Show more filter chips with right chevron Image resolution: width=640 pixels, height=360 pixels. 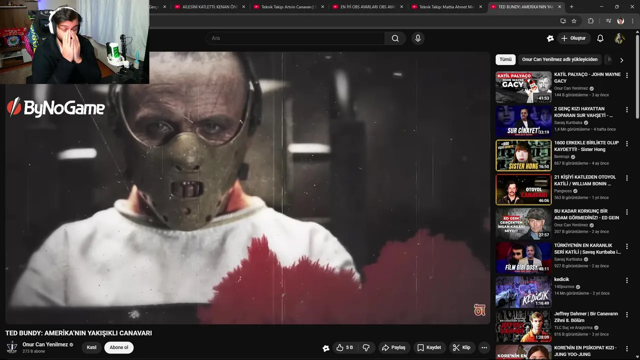pyautogui.click(x=621, y=60)
